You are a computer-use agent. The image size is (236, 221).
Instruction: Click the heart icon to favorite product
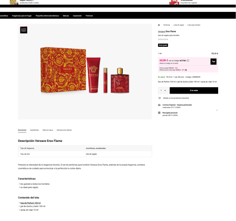click(159, 98)
